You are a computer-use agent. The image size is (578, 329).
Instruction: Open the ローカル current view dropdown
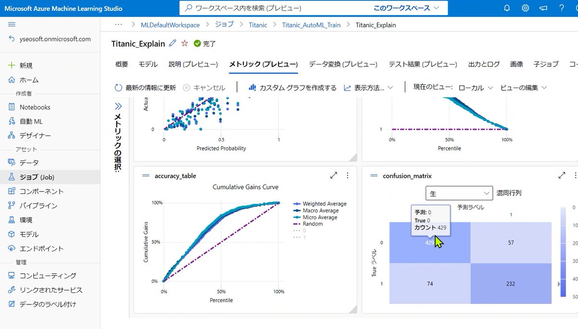point(476,88)
